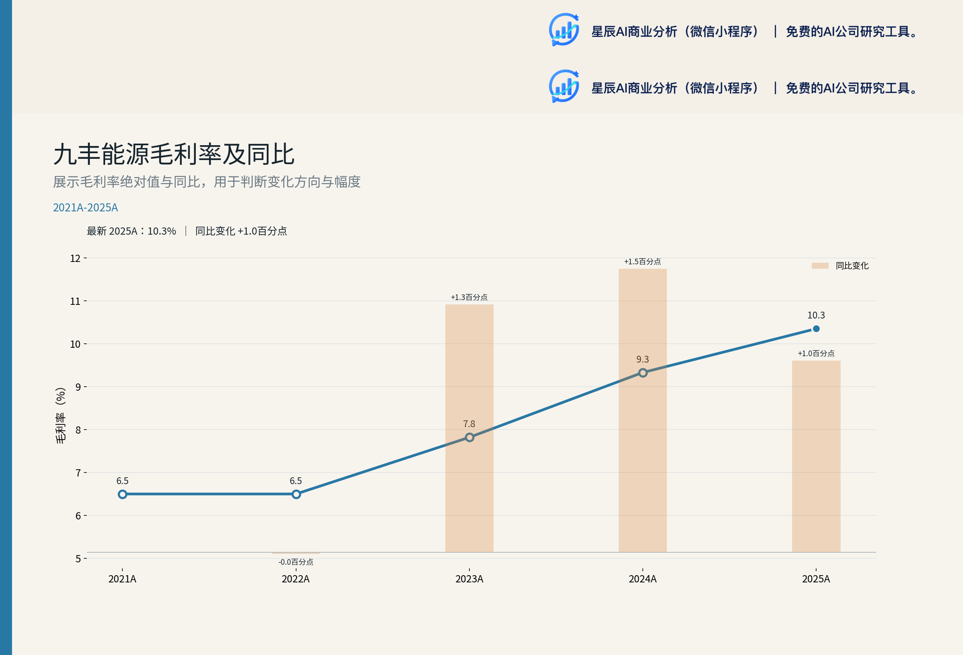Click the y-axis tick label 10
The height and width of the screenshot is (655, 963).
tap(75, 344)
